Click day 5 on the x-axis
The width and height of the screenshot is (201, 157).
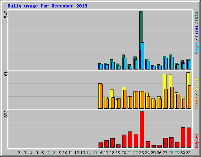[37, 153]
